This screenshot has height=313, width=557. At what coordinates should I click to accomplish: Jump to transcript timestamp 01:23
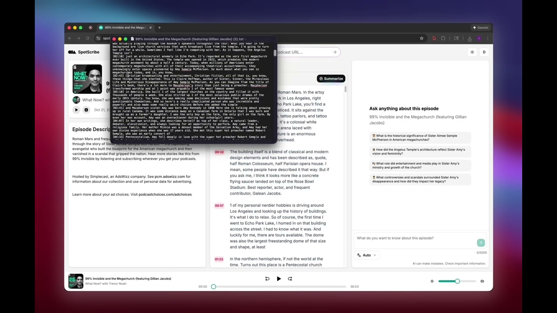point(219,259)
